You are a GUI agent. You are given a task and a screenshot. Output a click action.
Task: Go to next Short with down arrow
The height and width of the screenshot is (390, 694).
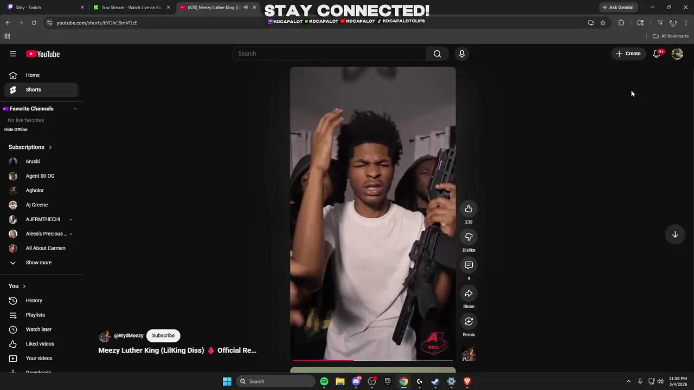tap(675, 235)
